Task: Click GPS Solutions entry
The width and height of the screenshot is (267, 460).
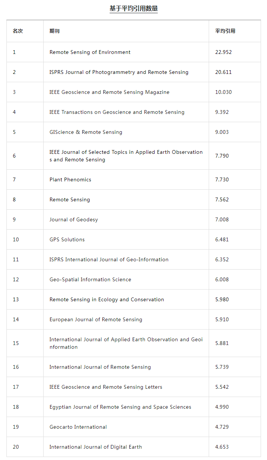Action: pyautogui.click(x=67, y=239)
